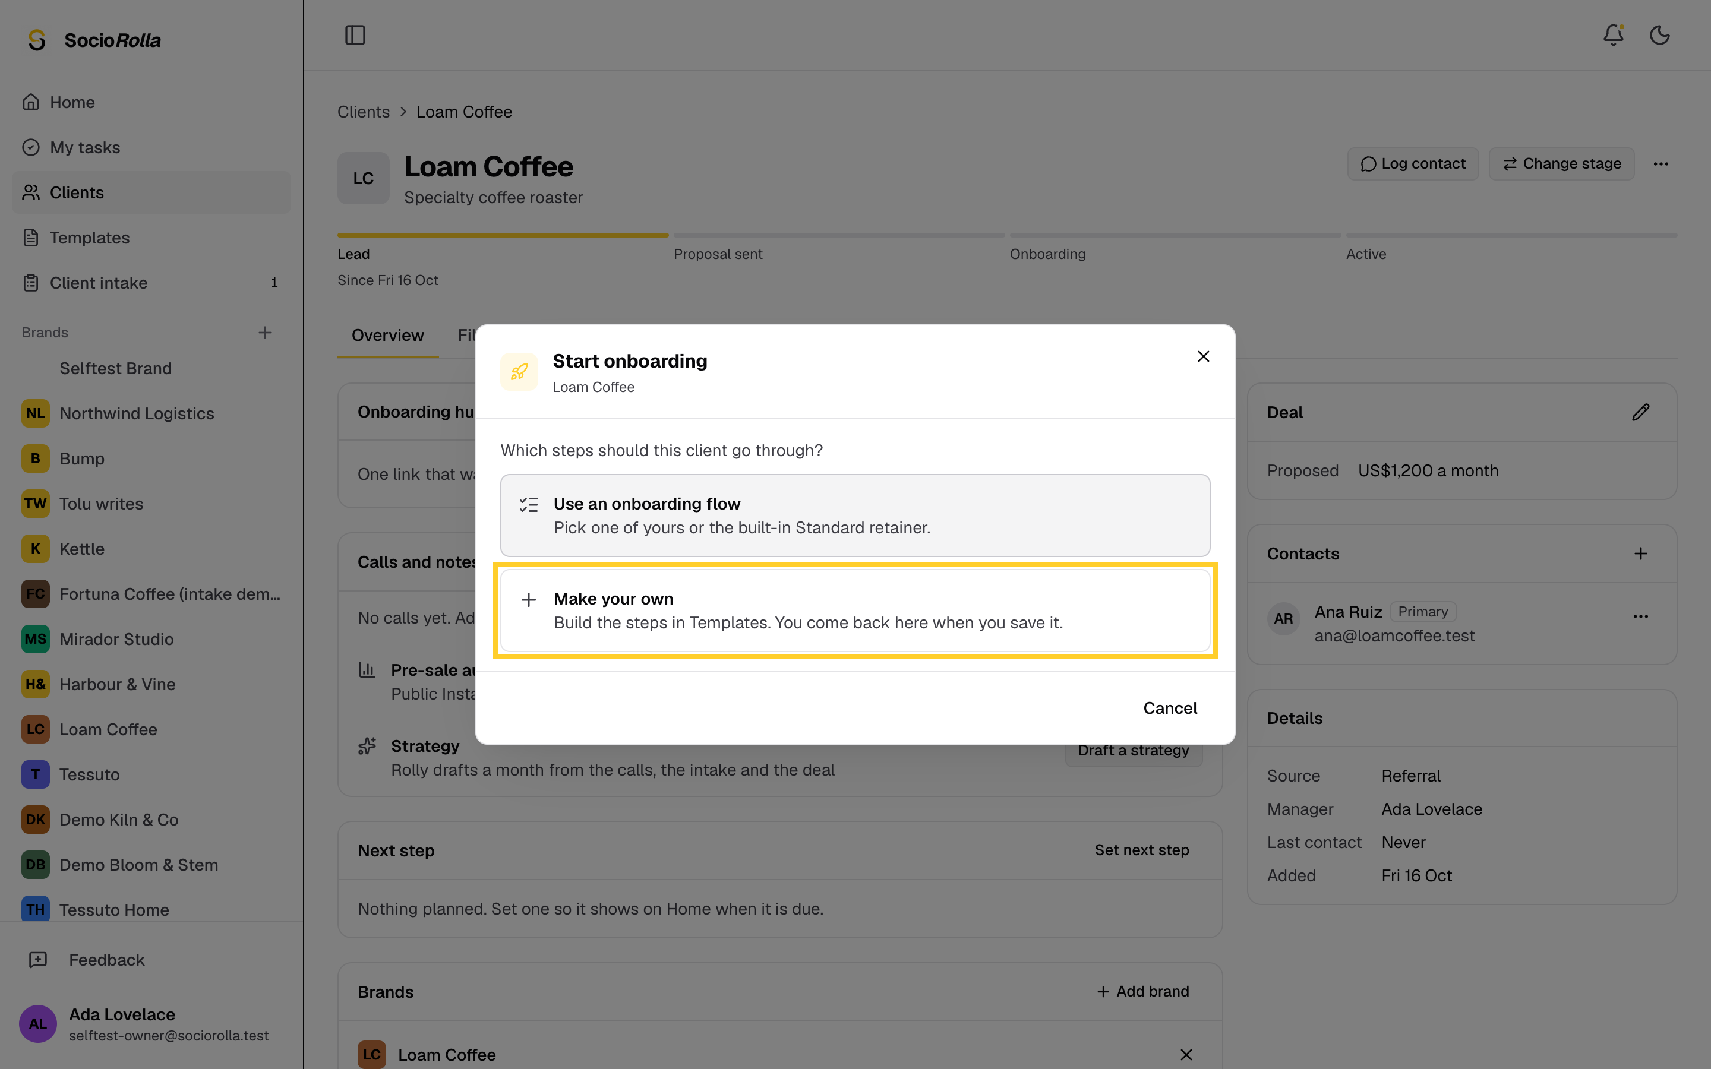The image size is (1711, 1069).
Task: Toggle the sidebar panel icon
Action: tap(355, 34)
